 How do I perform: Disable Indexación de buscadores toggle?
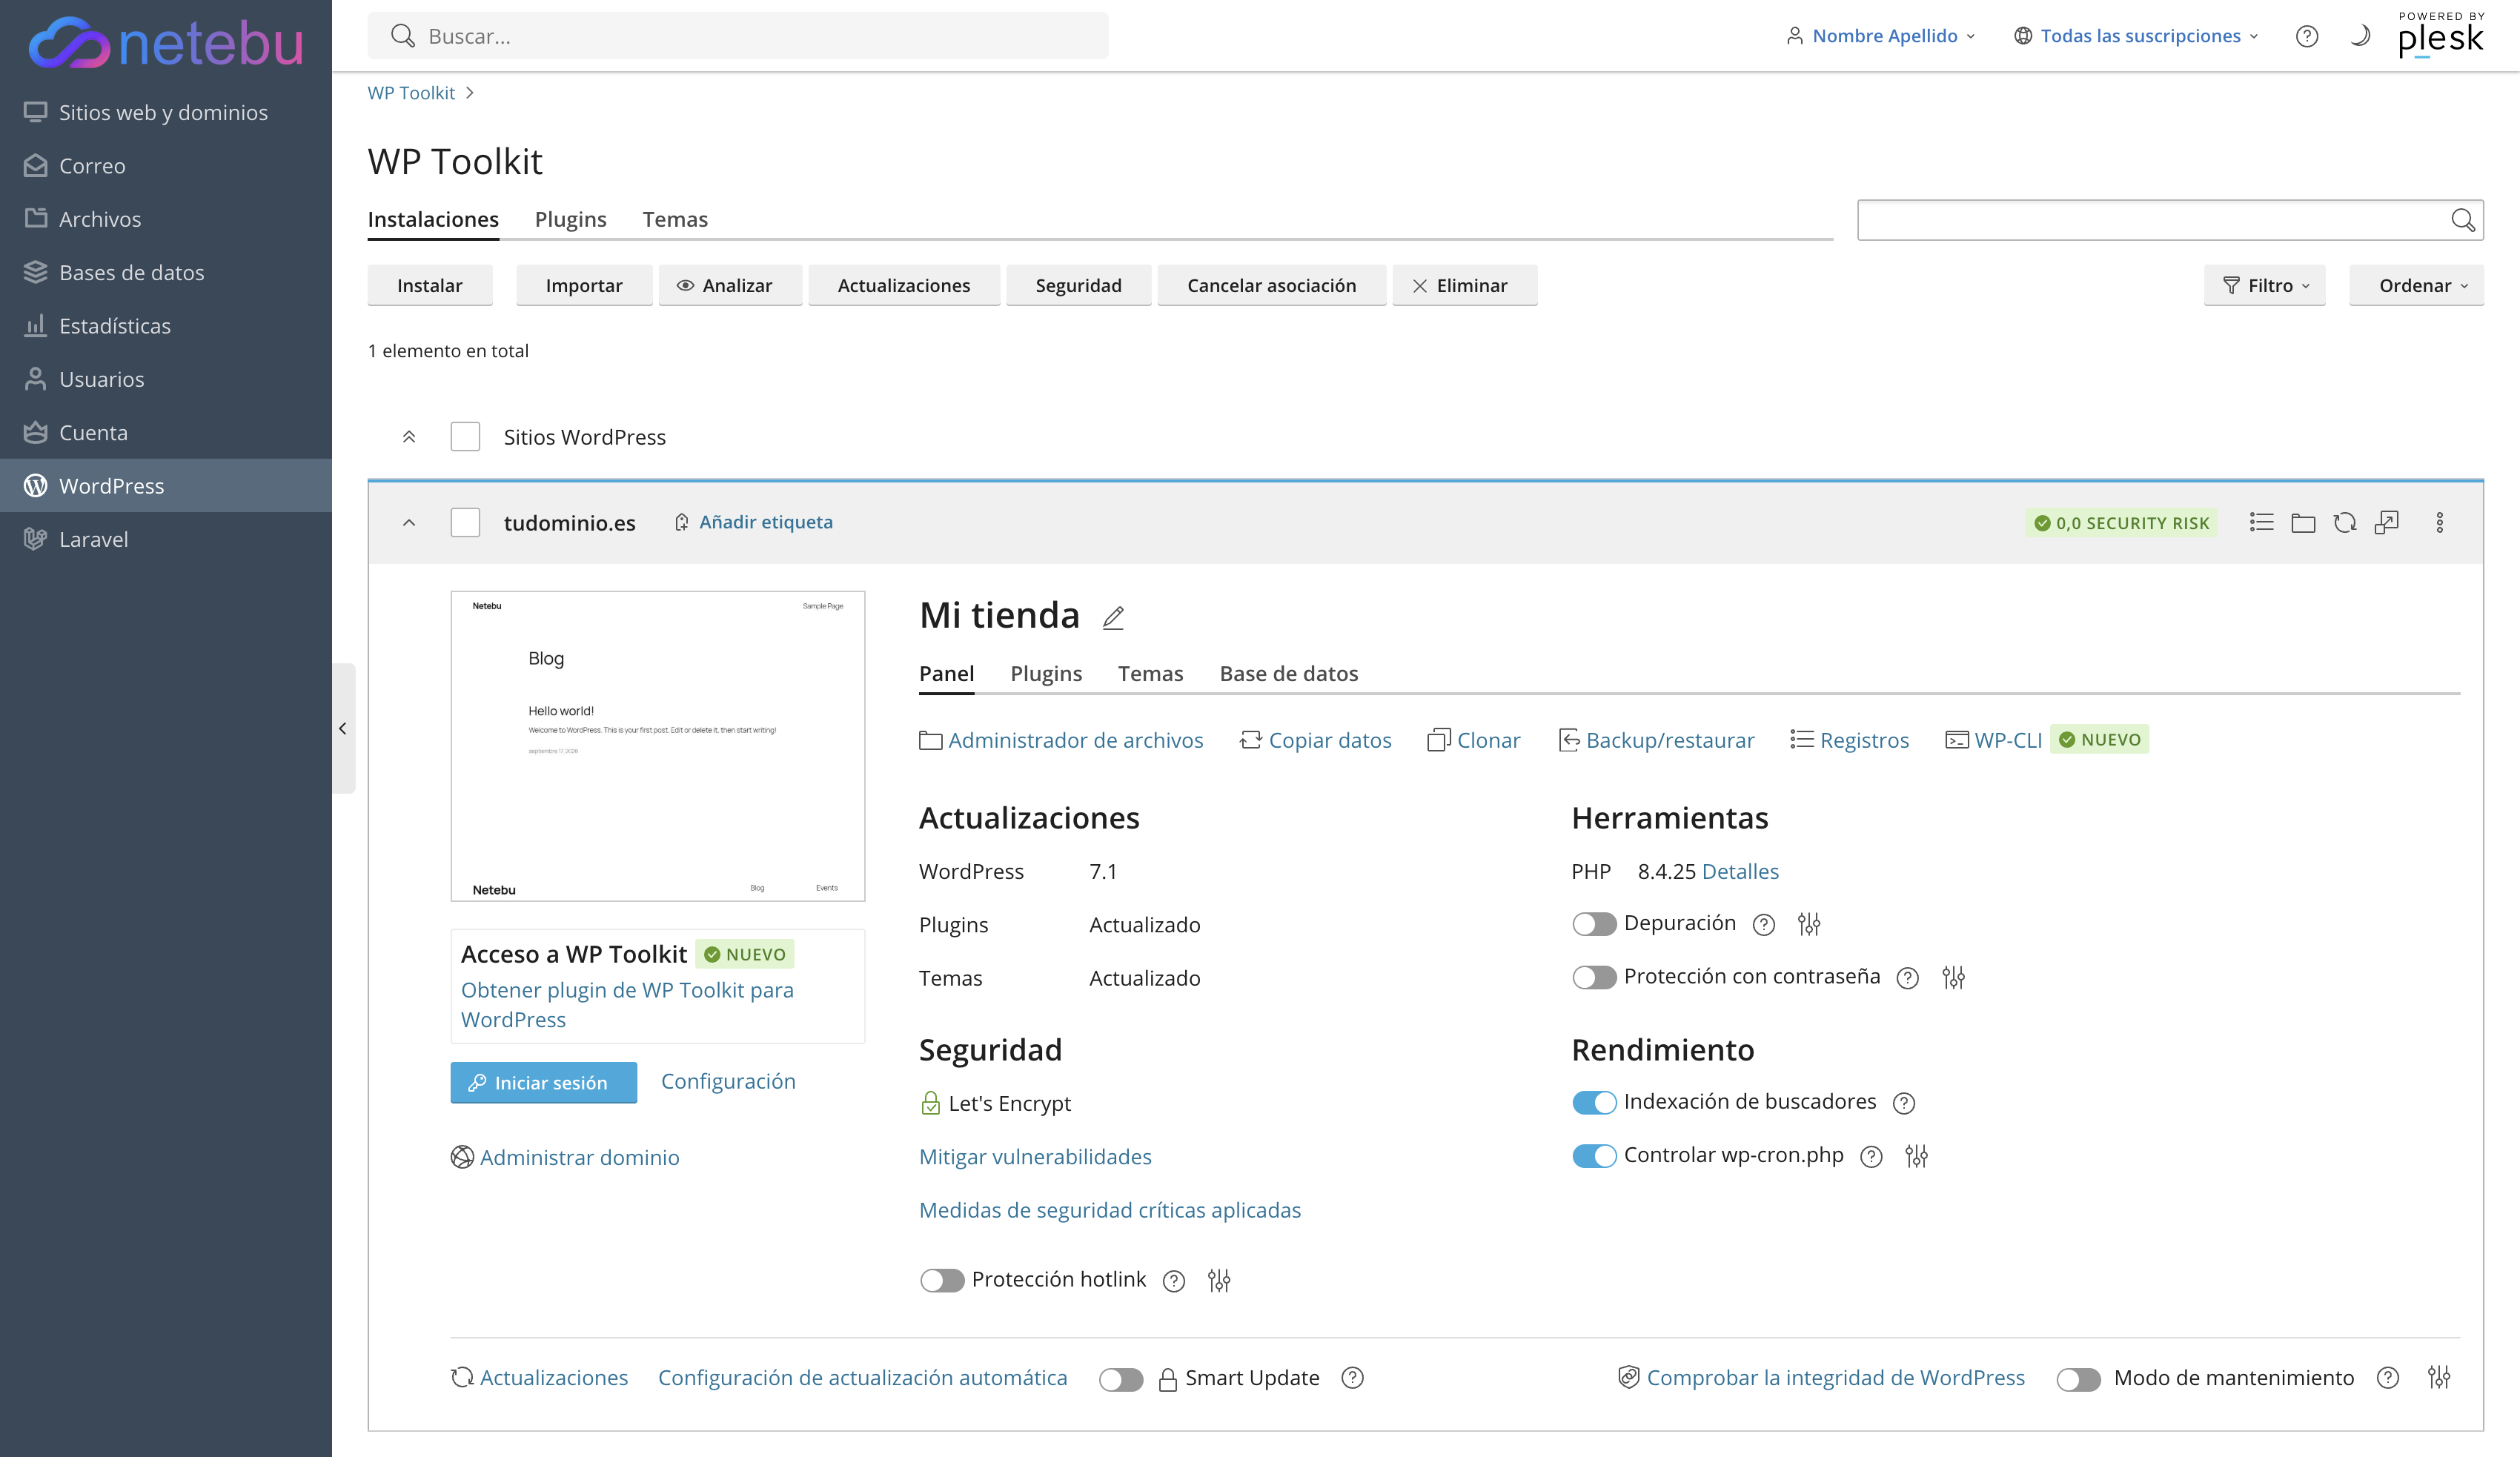tap(1594, 1102)
